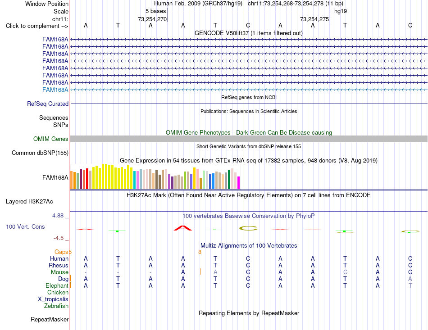The image size is (428, 330).
Task: Open the Common dbSNP(155) track label
Action: [40, 153]
